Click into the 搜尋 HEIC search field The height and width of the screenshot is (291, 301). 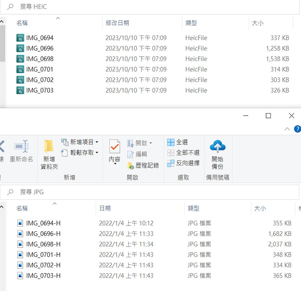tap(150, 7)
